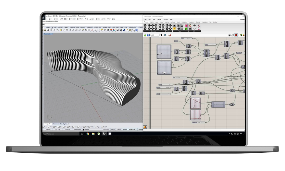Toggle the Vertex osnap checkbox

(x=89, y=127)
